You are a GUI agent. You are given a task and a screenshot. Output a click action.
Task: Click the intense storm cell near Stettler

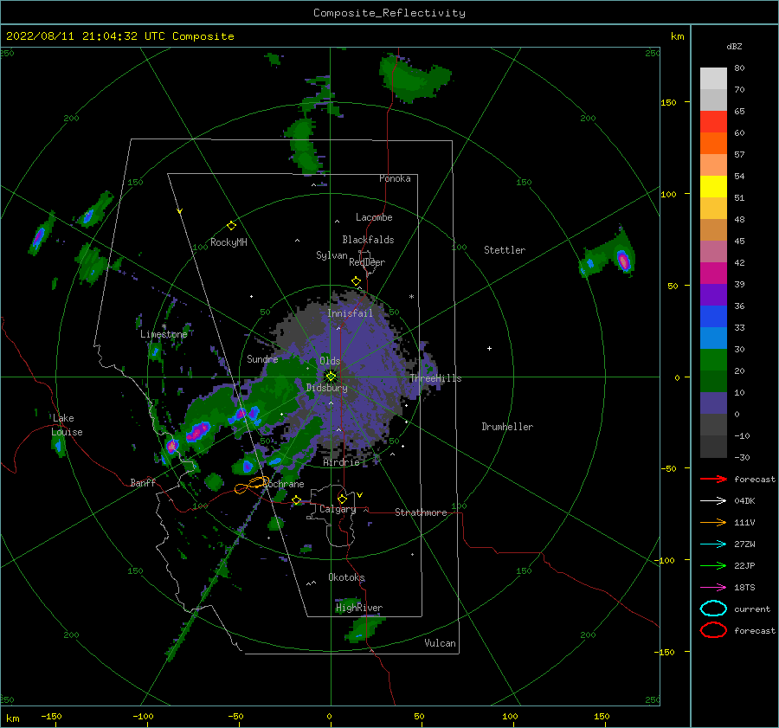(x=623, y=260)
